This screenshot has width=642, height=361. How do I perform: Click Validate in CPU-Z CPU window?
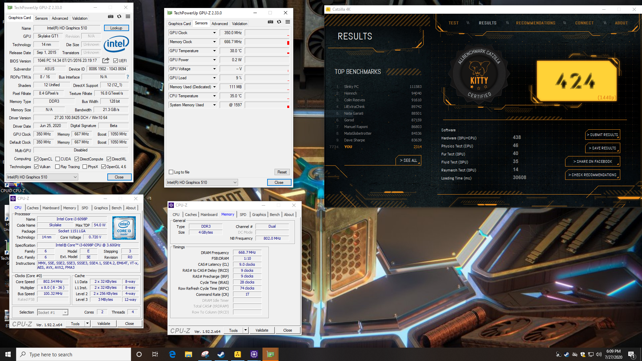pyautogui.click(x=104, y=324)
